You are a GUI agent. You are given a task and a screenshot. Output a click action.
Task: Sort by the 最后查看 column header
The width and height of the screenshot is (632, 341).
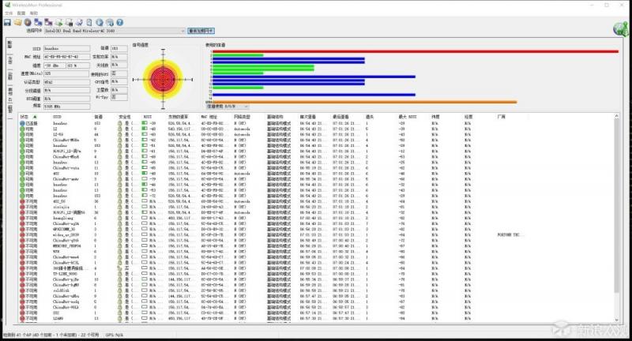[x=340, y=117]
